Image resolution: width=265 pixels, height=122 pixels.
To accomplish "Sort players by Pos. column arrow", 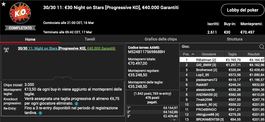I will (x=193, y=54).
